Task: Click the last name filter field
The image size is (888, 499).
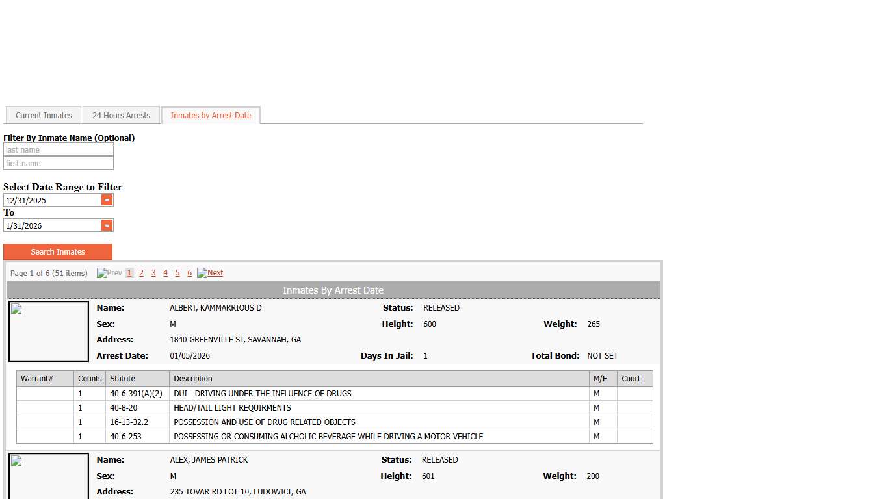Action: coord(58,150)
